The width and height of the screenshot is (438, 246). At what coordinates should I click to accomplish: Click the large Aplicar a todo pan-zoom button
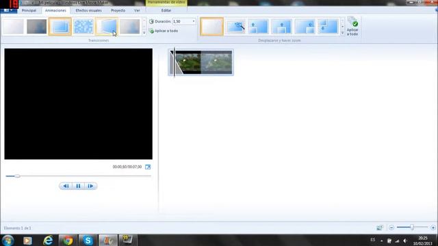coord(352,27)
